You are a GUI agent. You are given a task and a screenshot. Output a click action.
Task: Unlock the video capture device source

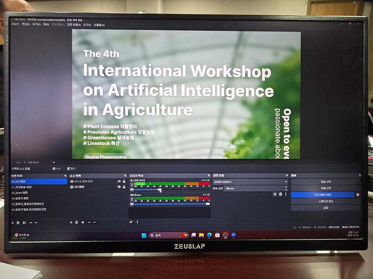coord(124,181)
